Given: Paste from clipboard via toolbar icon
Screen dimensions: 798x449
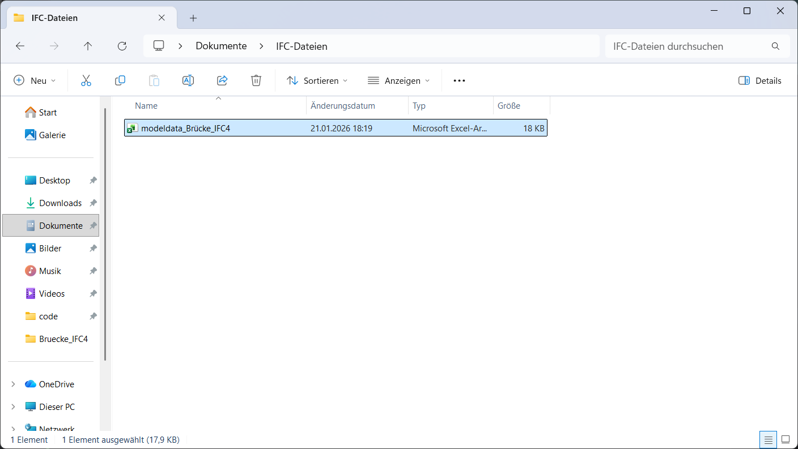Looking at the screenshot, I should pyautogui.click(x=154, y=80).
